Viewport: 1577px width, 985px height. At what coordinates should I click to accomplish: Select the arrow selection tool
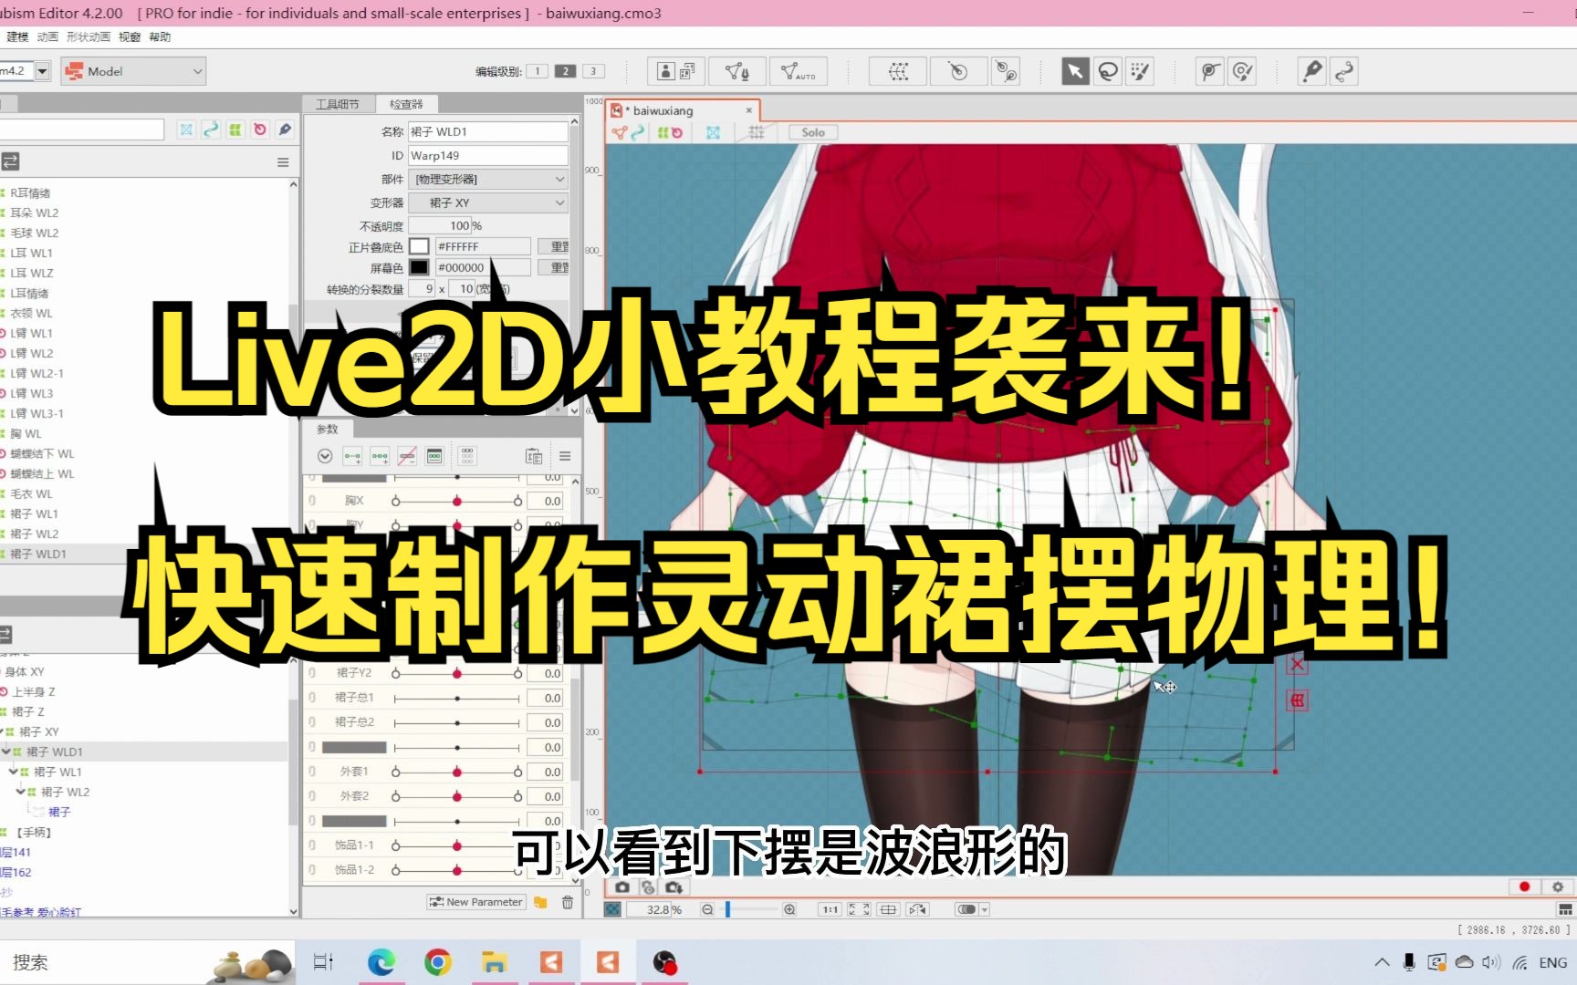coord(1075,71)
